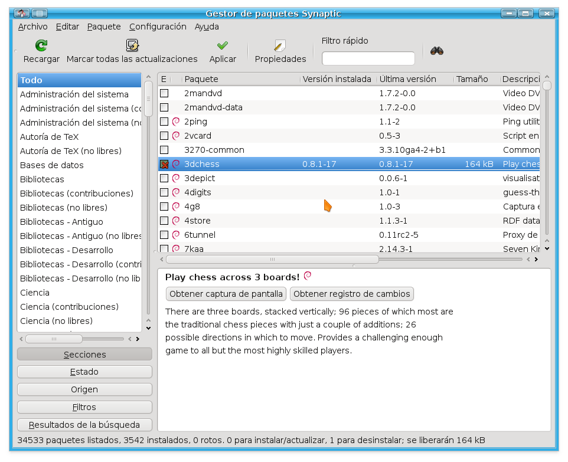
Task: Sort by Paquete column header
Action: click(241, 79)
